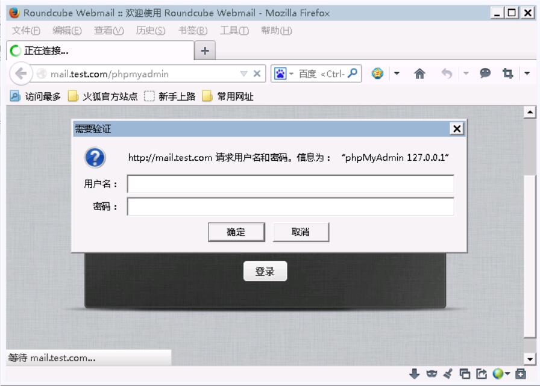Image resolution: width=540 pixels, height=386 pixels.
Task: Click the Firefox logo in title bar
Action: [14, 13]
